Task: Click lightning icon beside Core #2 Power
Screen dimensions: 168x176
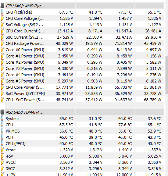Action: [2, 62]
